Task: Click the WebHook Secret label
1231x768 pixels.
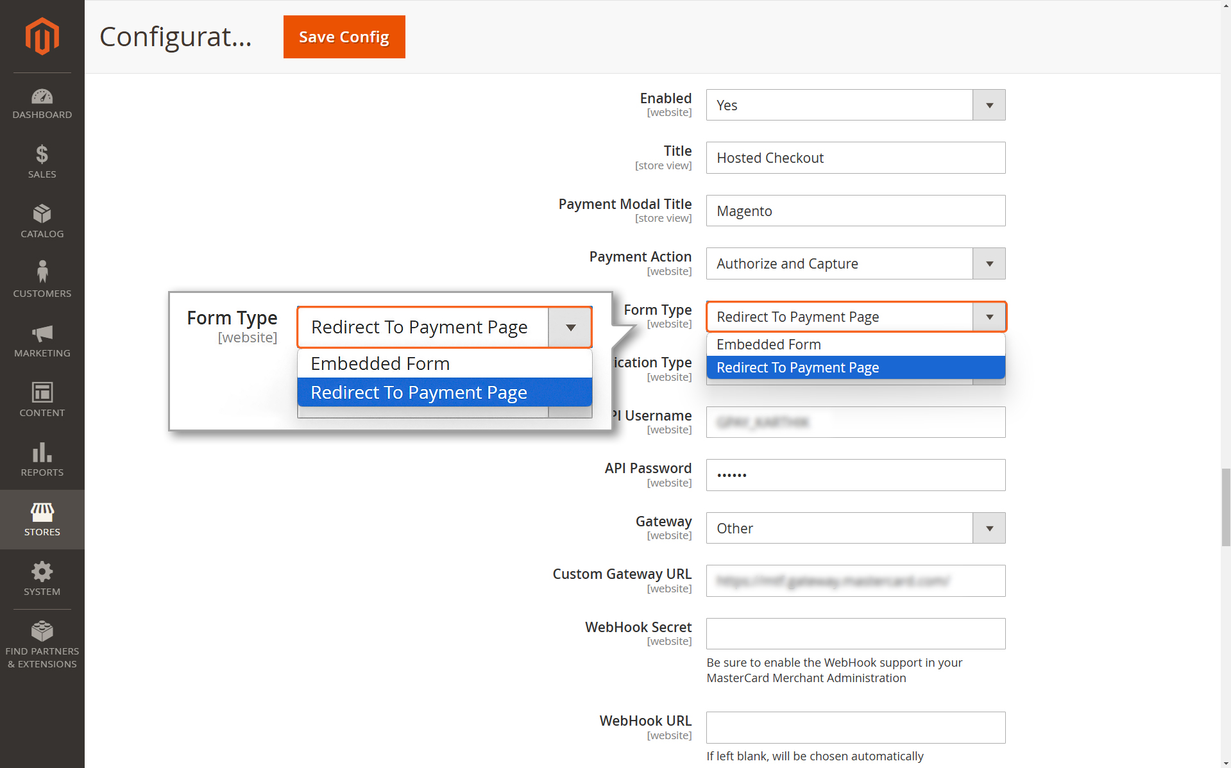Action: point(638,627)
